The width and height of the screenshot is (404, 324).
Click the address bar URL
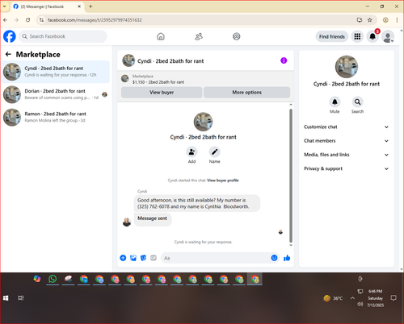pyautogui.click(x=95, y=20)
